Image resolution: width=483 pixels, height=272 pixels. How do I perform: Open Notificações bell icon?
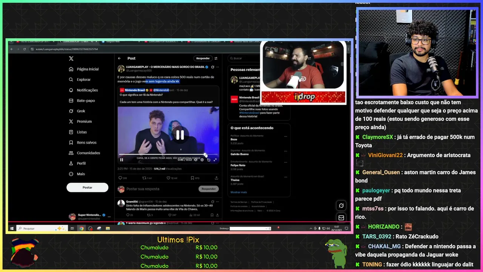[71, 90]
